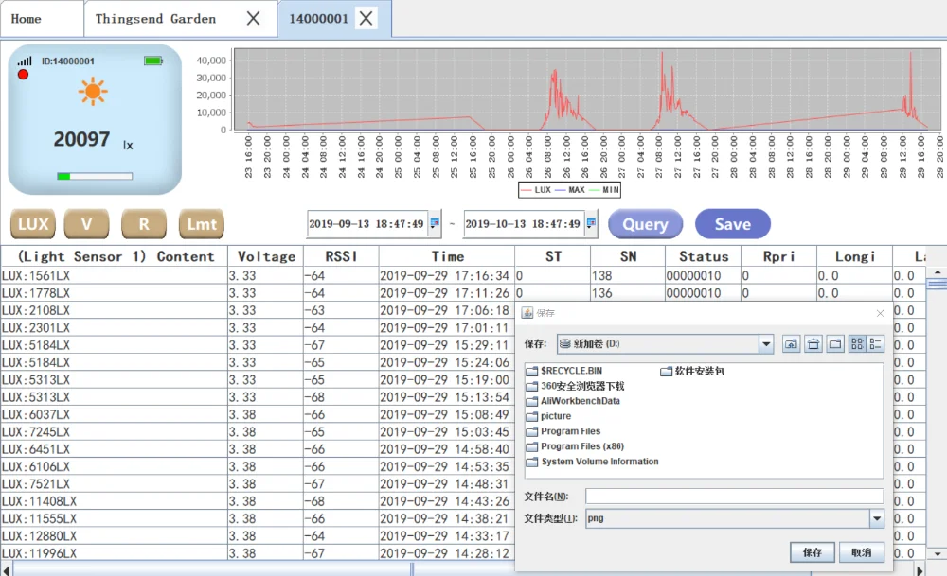This screenshot has width=947, height=576.
Task: Click the signal strength bars icon
Action: (24, 61)
